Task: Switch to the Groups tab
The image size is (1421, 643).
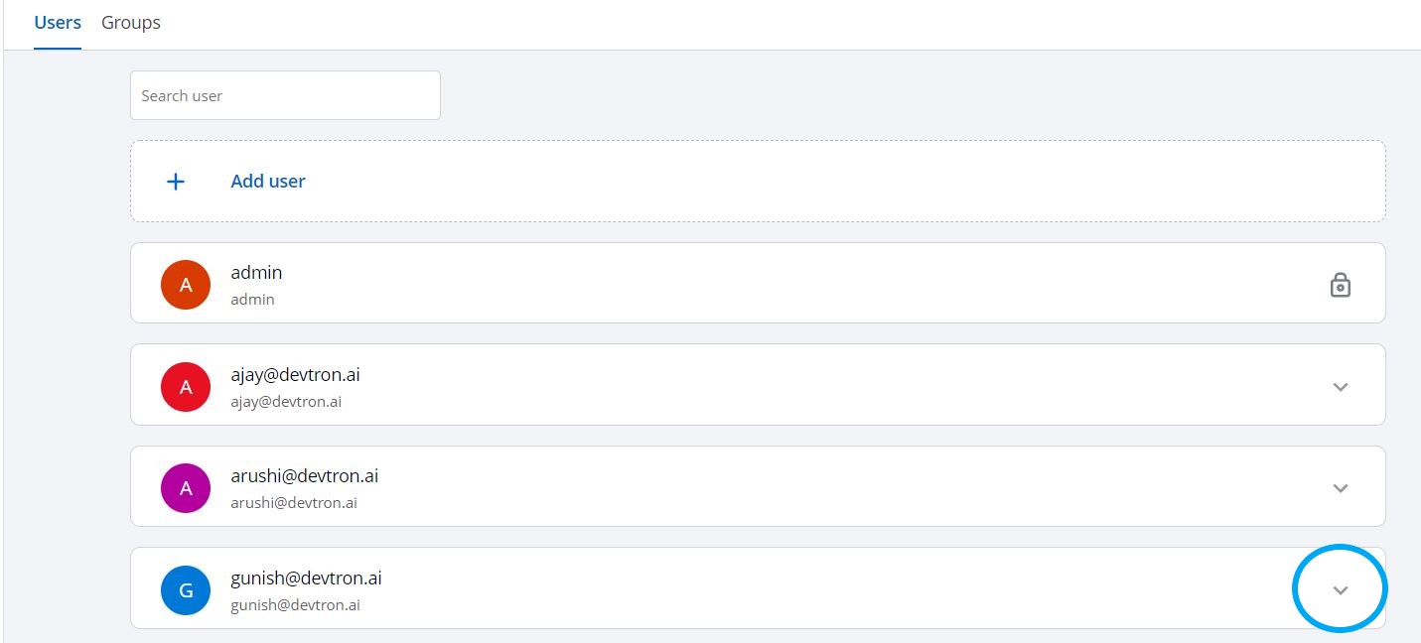Action: pyautogui.click(x=131, y=22)
